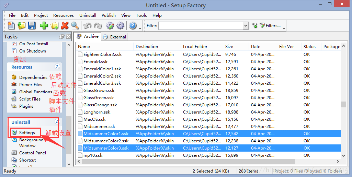Screen dimensions: 352x177
Task: Open the Uninstall menu
Action: click(88, 15)
